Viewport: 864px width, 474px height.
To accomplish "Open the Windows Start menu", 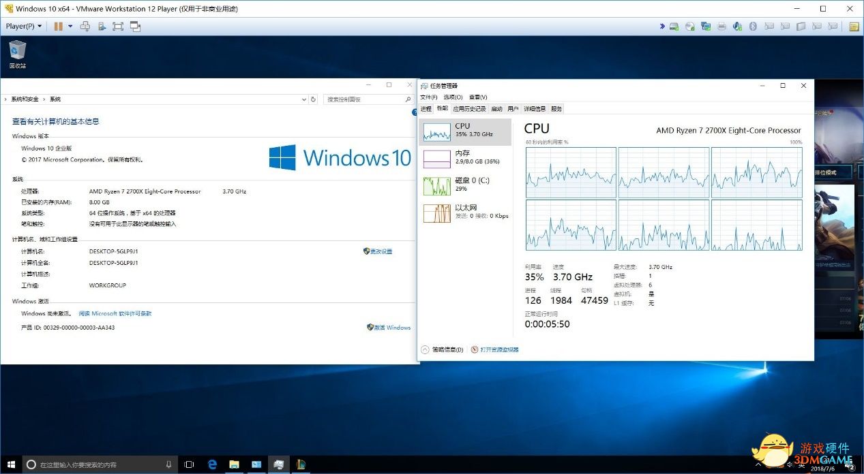I will pyautogui.click(x=11, y=464).
